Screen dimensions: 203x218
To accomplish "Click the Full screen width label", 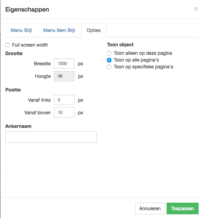I will point(30,45).
